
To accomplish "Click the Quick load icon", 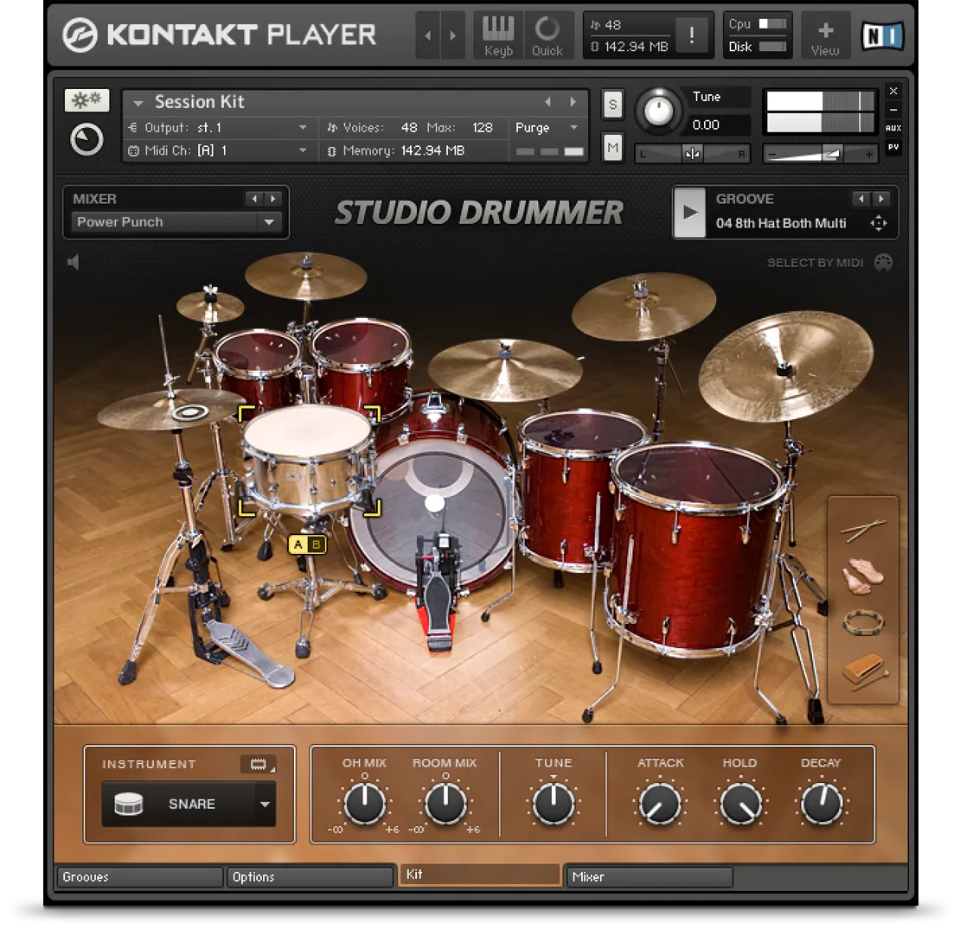I will (547, 36).
